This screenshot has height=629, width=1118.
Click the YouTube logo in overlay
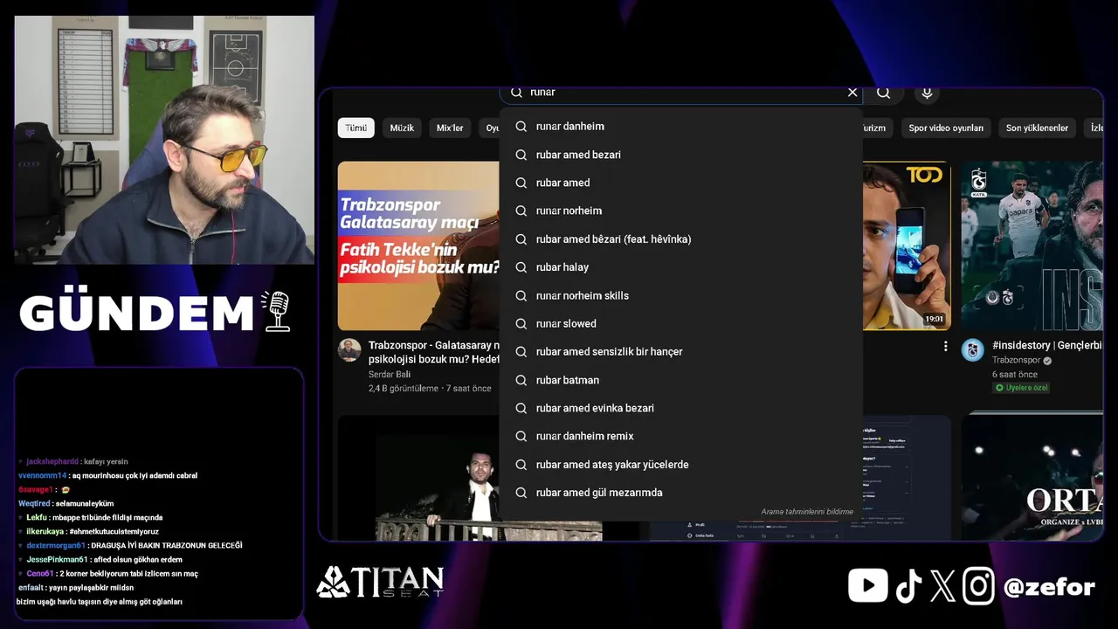coord(868,586)
